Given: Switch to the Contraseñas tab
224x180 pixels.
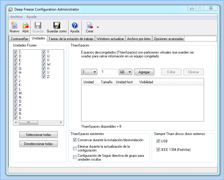Looking at the screenshot, I should pyautogui.click(x=20, y=39).
